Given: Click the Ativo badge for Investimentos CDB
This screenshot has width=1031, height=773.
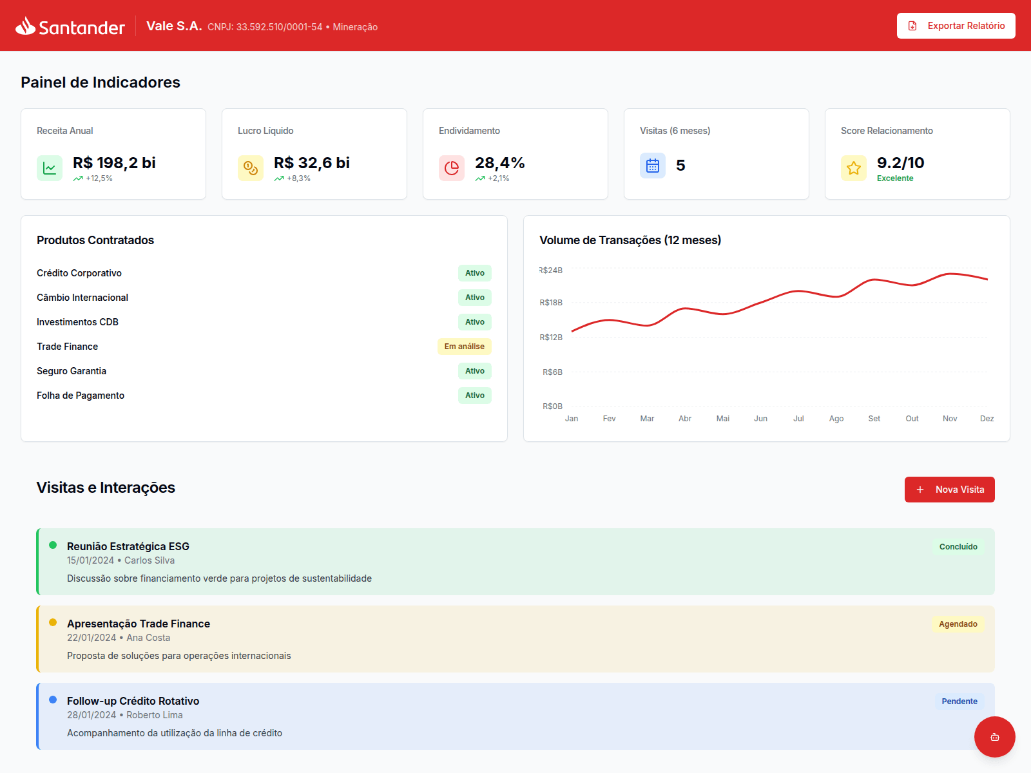Looking at the screenshot, I should tap(475, 322).
